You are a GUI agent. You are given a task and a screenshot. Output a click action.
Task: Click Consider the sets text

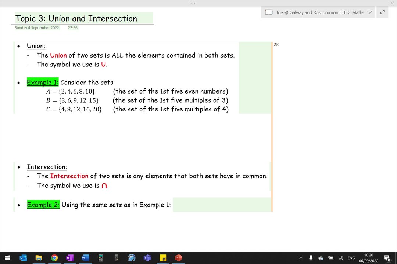[87, 82]
